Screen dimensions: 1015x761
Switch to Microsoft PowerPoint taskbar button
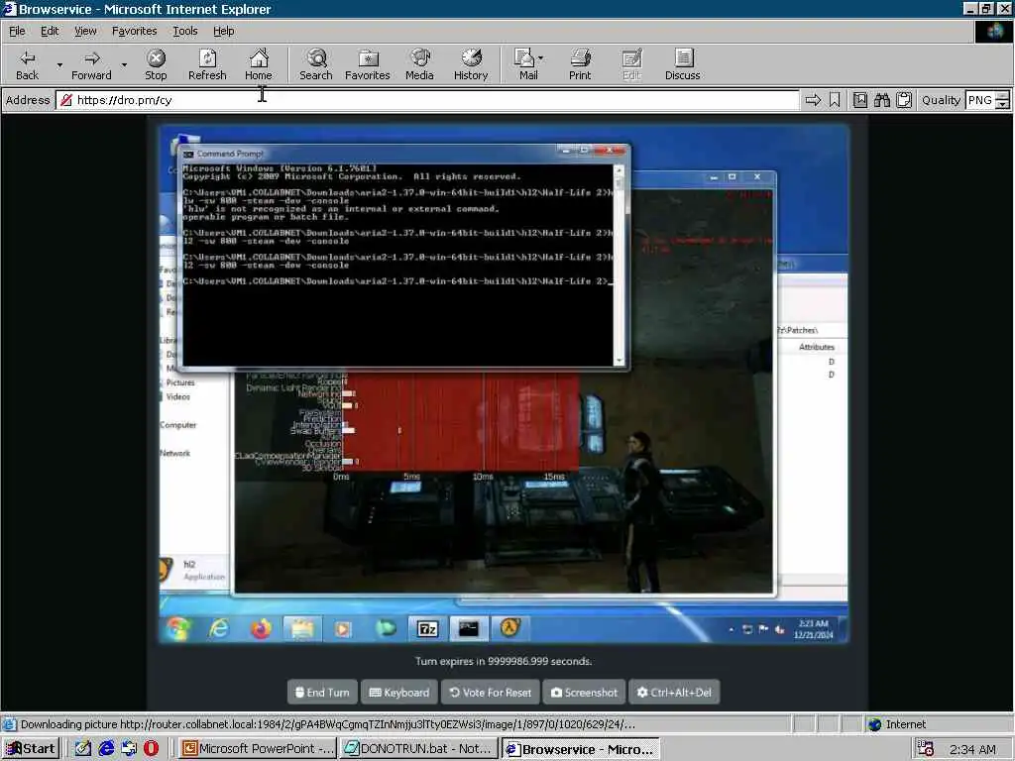(258, 749)
